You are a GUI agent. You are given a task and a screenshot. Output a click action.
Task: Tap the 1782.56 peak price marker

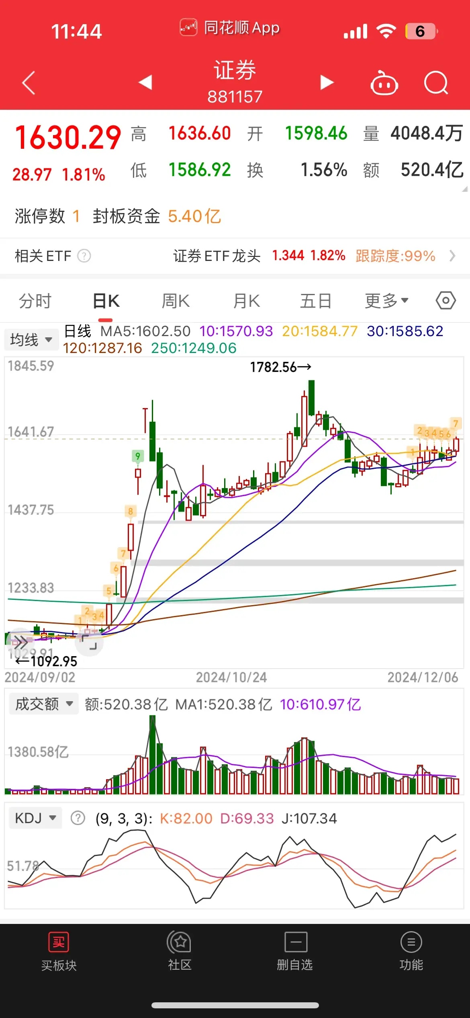coord(280,367)
